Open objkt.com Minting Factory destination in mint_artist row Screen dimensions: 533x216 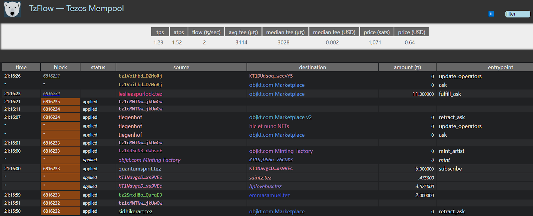pyautogui.click(x=281, y=151)
